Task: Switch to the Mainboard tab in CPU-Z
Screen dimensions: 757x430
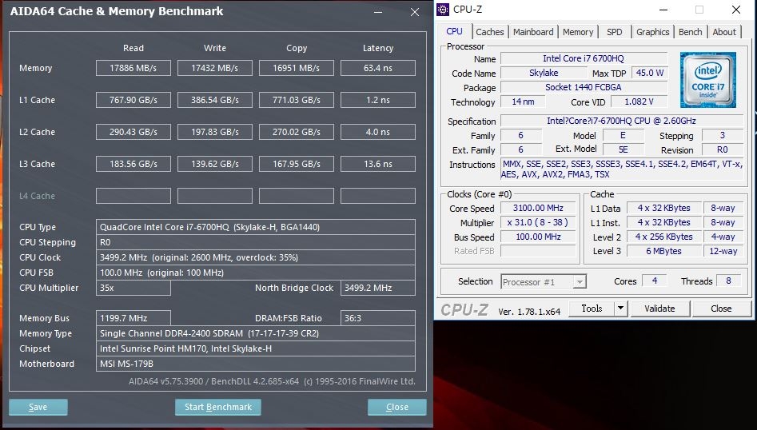Action: [x=533, y=32]
